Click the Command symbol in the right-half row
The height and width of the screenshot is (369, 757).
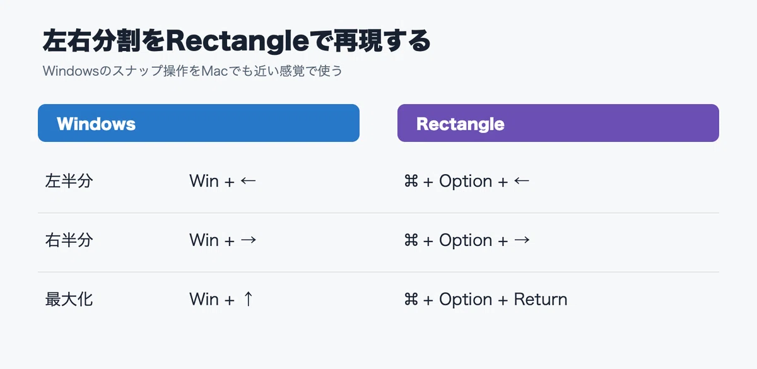point(411,241)
